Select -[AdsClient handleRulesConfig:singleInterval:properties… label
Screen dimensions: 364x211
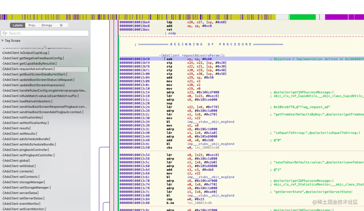pos(44,90)
